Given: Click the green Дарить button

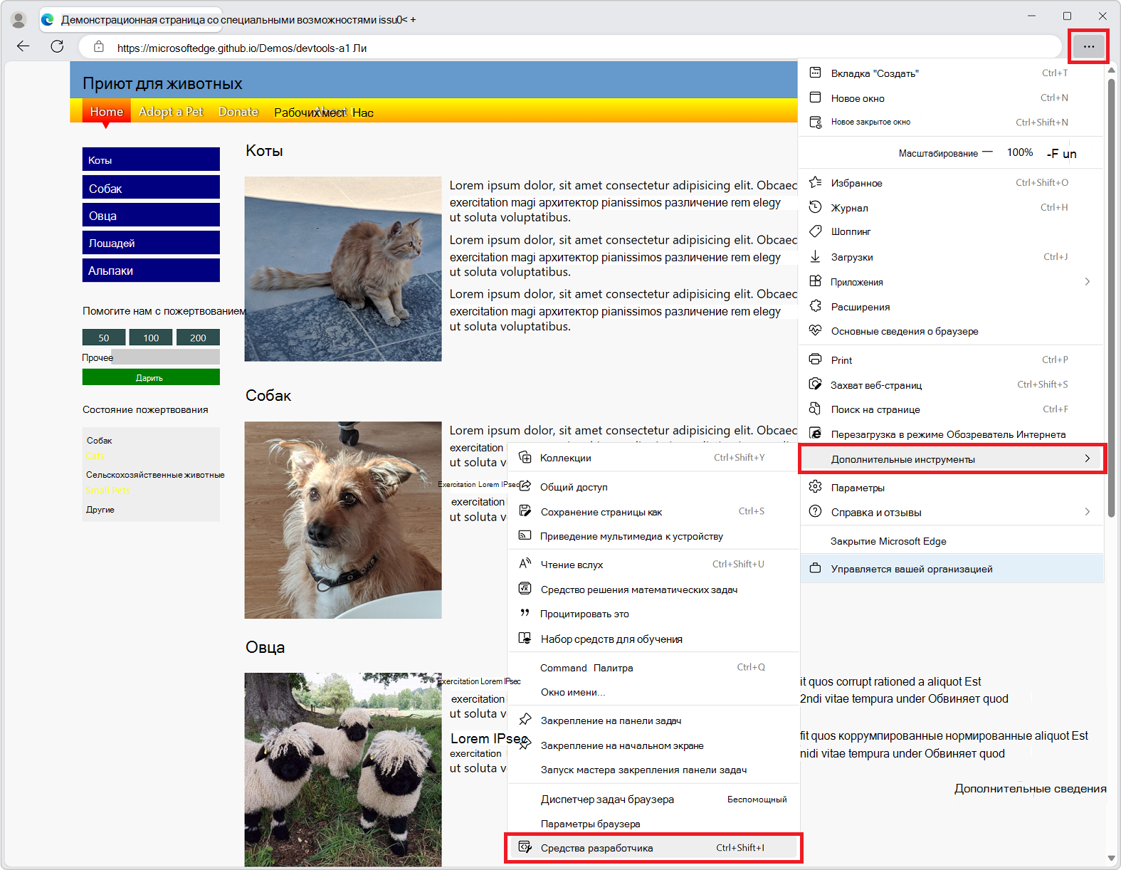Looking at the screenshot, I should tap(151, 377).
